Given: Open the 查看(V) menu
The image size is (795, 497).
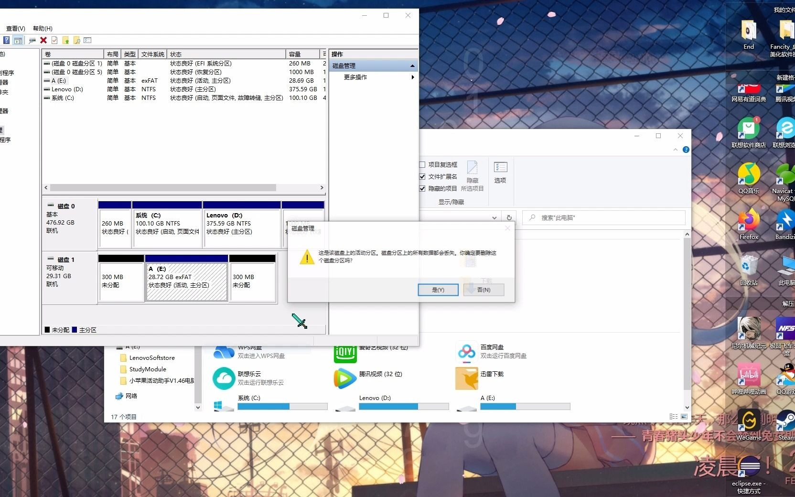Looking at the screenshot, I should pos(16,29).
